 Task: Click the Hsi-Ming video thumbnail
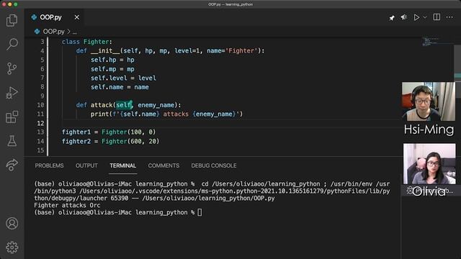pos(429,101)
